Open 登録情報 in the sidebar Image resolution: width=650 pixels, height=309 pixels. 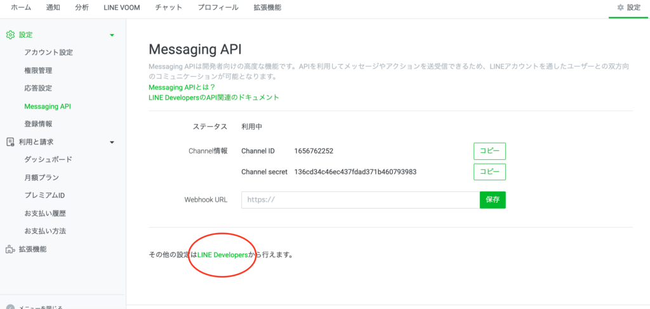(38, 124)
